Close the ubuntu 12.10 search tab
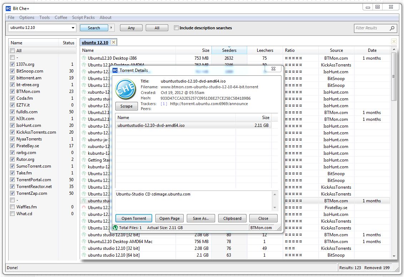This screenshot has height=277, width=404. coord(114,43)
